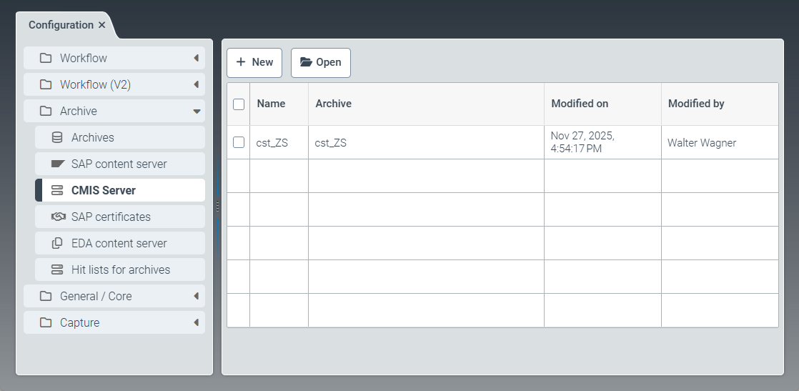Click the Capture folder icon

(46, 322)
